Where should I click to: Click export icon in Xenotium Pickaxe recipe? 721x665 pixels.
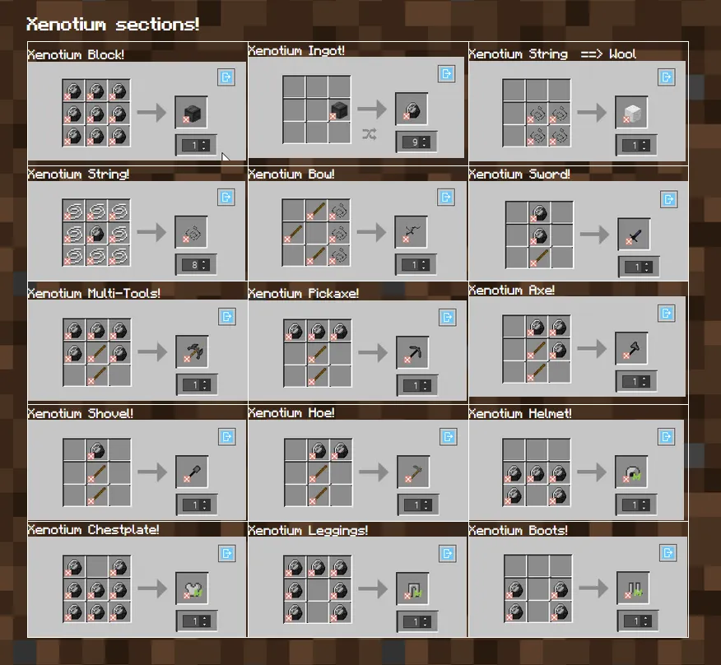448,318
